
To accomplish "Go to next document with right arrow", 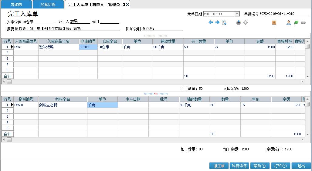I will [x=217, y=22].
